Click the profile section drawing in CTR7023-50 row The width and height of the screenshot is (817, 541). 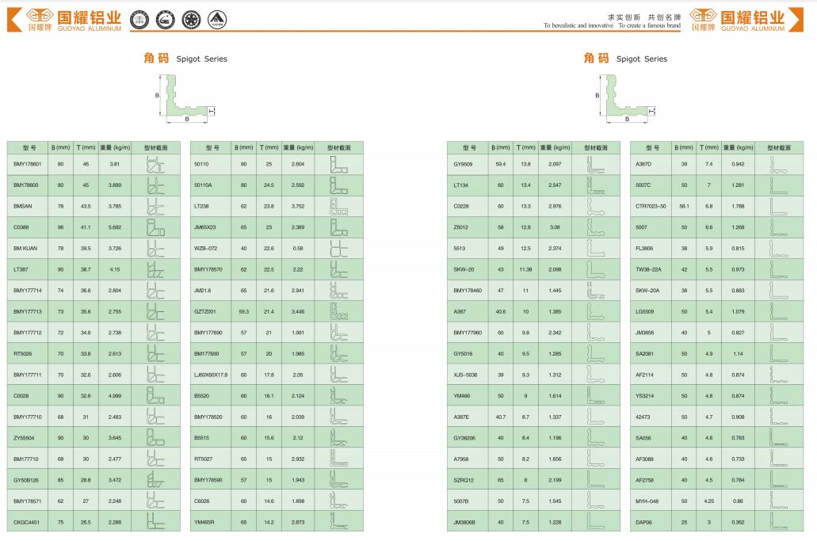point(779,206)
